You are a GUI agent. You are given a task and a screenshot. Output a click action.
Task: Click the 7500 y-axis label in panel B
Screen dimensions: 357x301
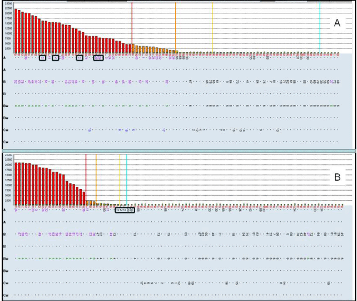pyautogui.click(x=9, y=190)
